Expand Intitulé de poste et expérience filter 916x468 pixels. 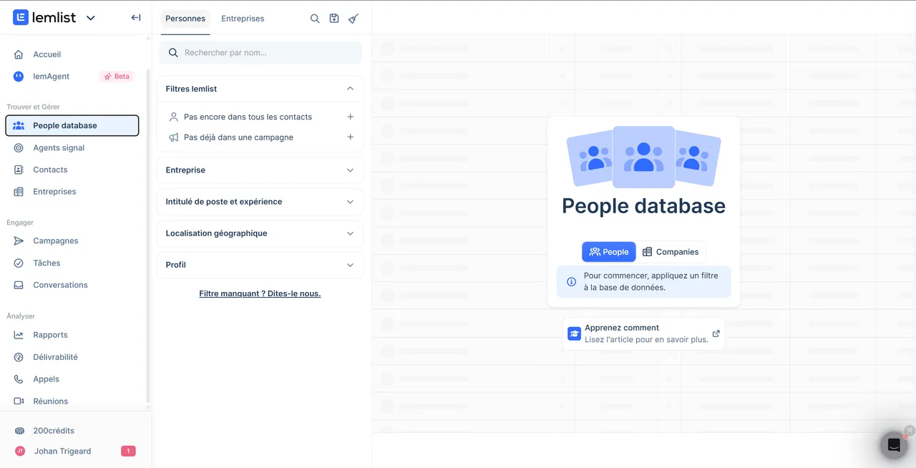point(260,202)
